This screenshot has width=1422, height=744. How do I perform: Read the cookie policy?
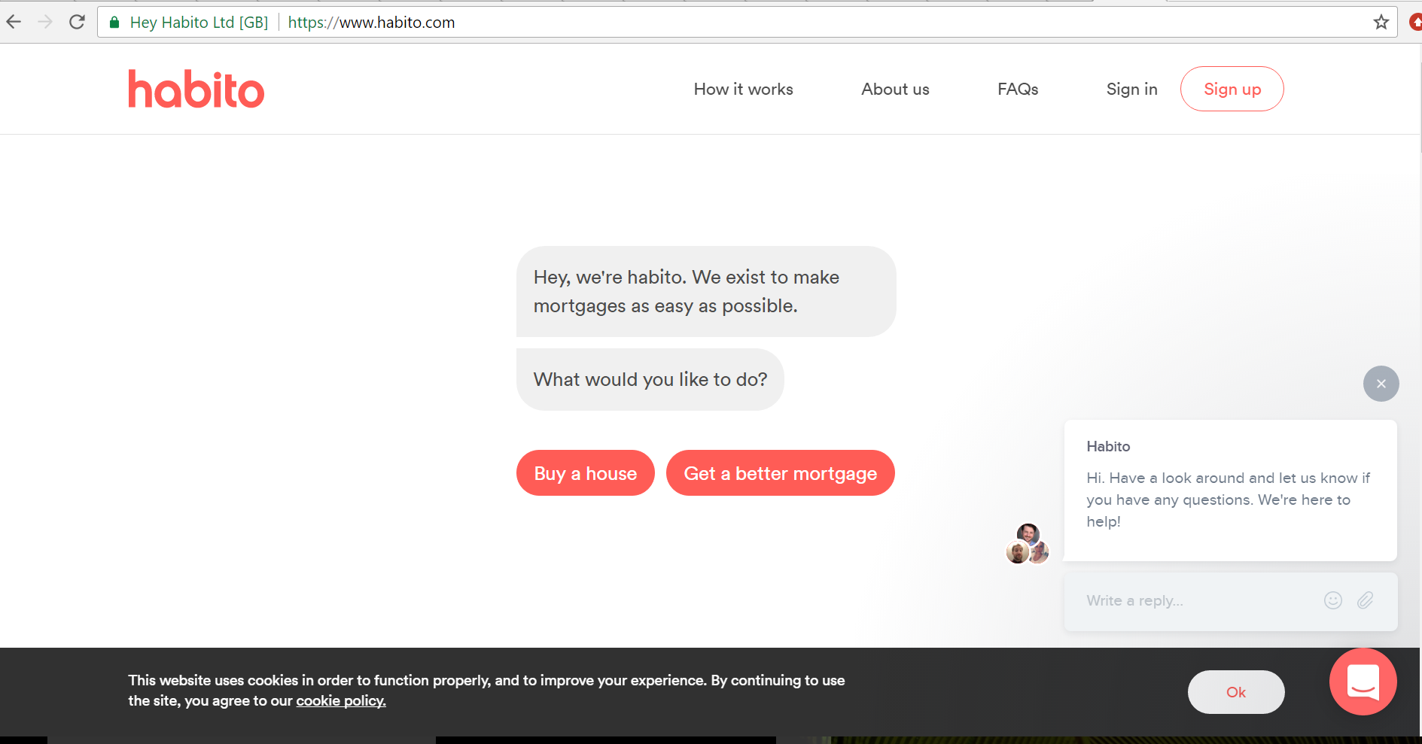tap(340, 700)
